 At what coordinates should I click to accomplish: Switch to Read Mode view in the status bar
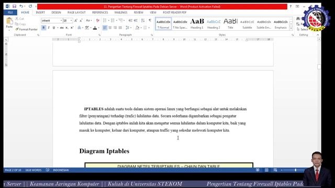point(258,170)
